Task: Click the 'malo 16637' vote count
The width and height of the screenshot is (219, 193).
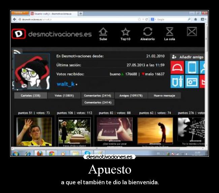Action: pyautogui.click(x=153, y=74)
